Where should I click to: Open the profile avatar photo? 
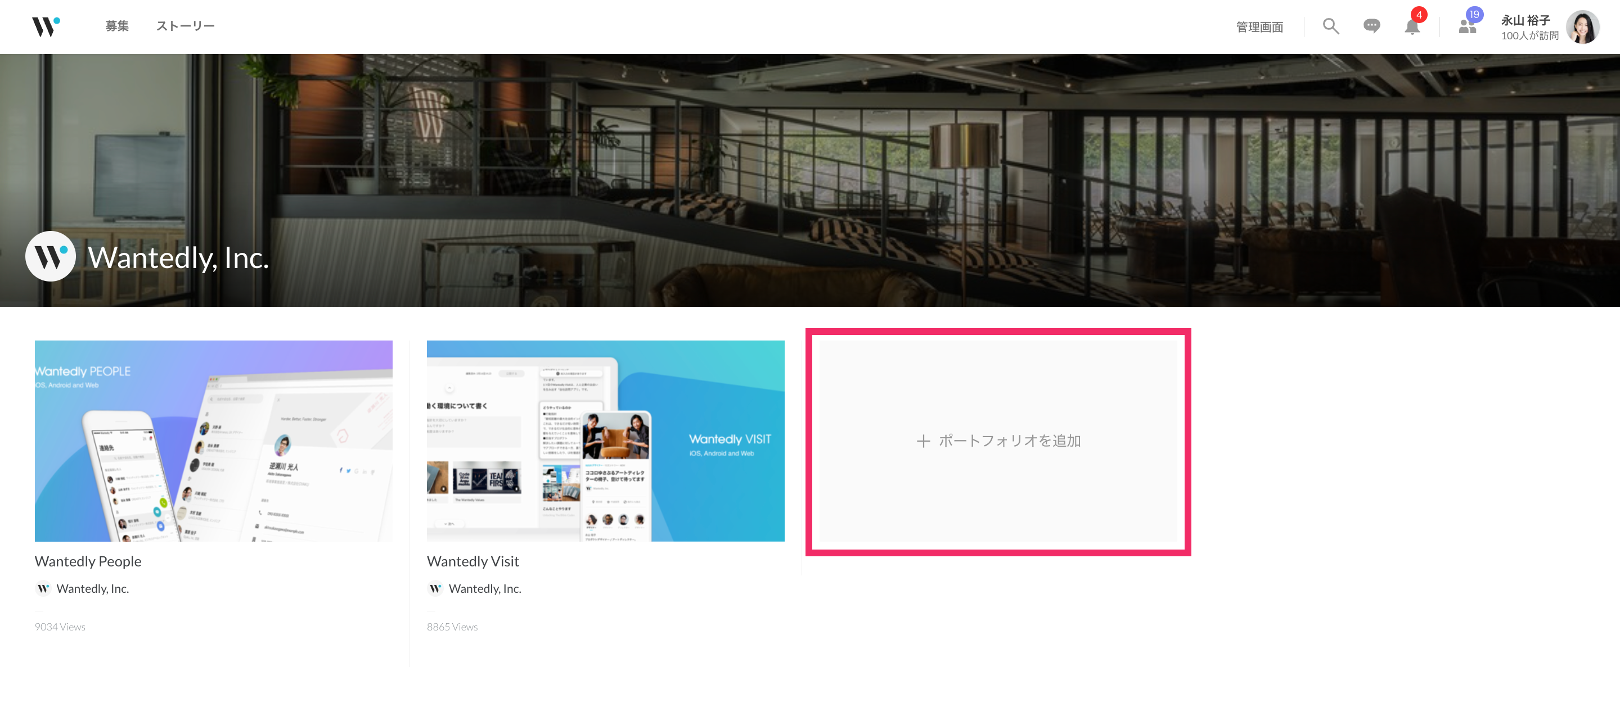pyautogui.click(x=1582, y=26)
